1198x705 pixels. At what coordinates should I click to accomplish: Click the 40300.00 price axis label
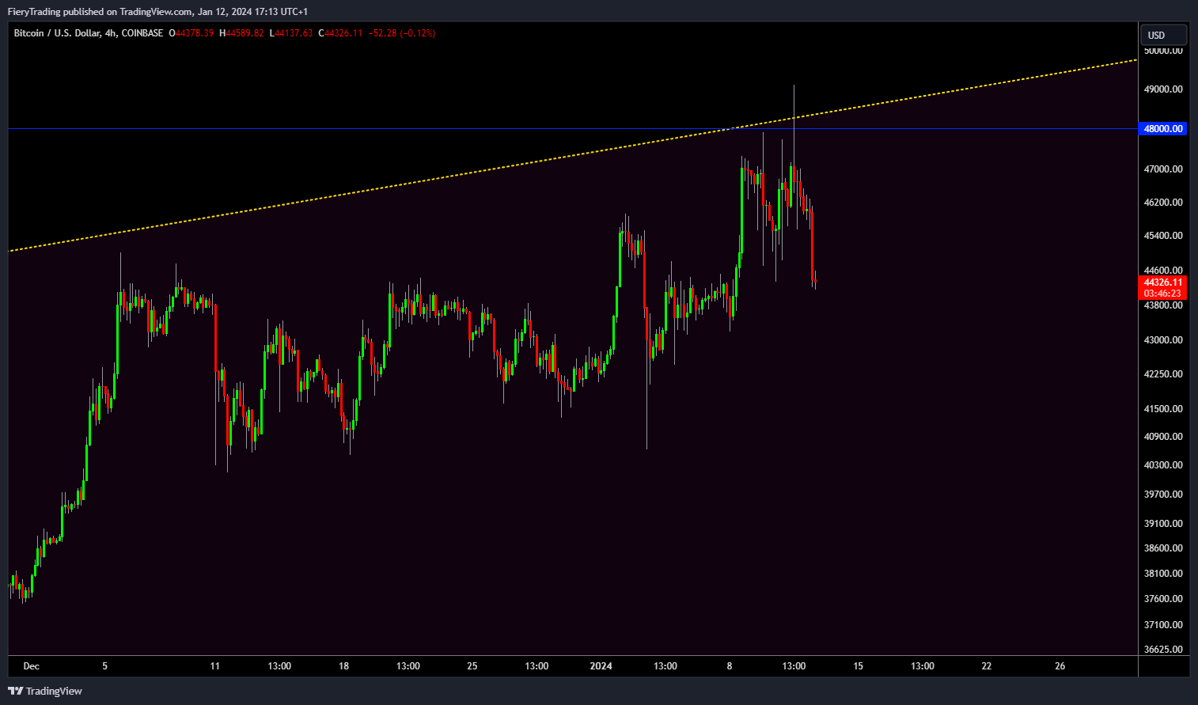[1163, 465]
